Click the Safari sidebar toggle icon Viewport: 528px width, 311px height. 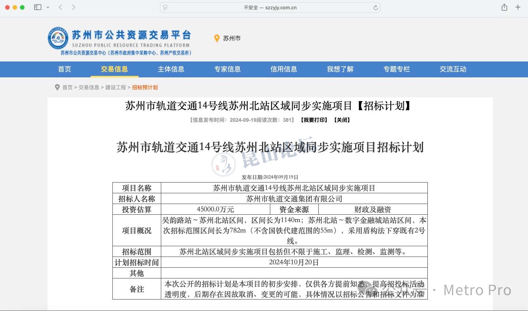point(37,7)
